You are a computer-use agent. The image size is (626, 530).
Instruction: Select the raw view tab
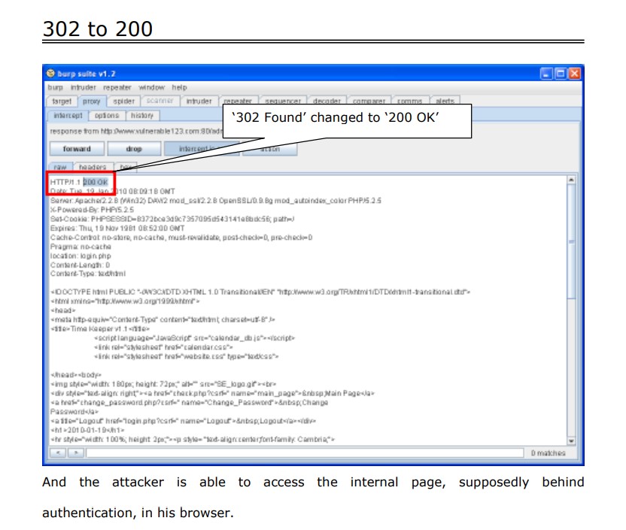[x=60, y=167]
